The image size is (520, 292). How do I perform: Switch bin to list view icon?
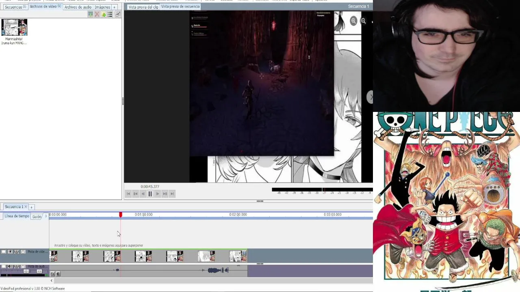click(110, 14)
